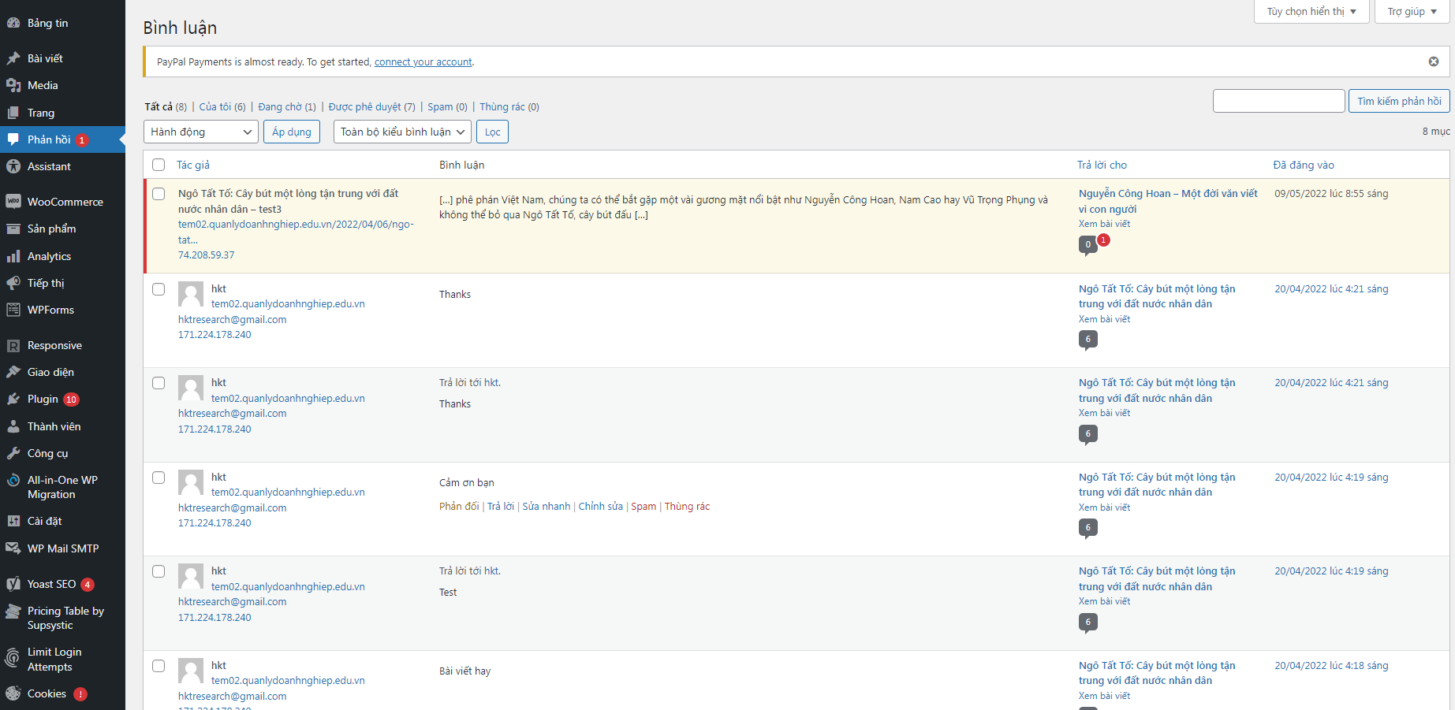The width and height of the screenshot is (1455, 710).
Task: Expand the 'Toàn bộ kiểu bình luận' dropdown
Action: 402,132
